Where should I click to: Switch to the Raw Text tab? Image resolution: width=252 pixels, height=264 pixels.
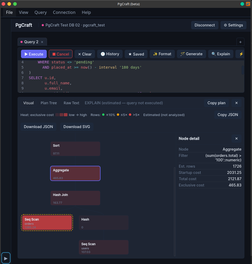click(x=71, y=103)
